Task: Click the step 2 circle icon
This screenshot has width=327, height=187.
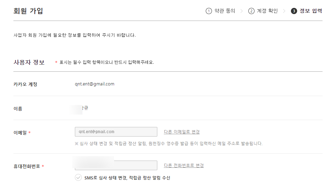Action: pyautogui.click(x=251, y=11)
